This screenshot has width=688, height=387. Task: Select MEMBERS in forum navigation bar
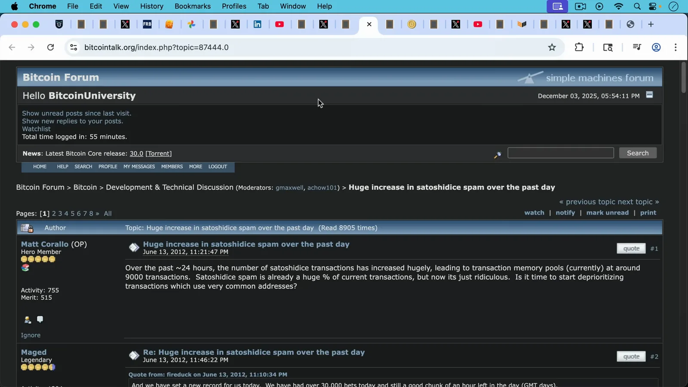pyautogui.click(x=172, y=167)
